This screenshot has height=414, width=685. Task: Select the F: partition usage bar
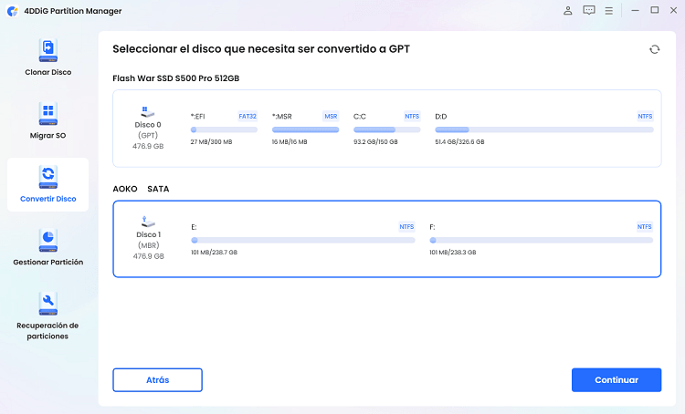pos(542,240)
